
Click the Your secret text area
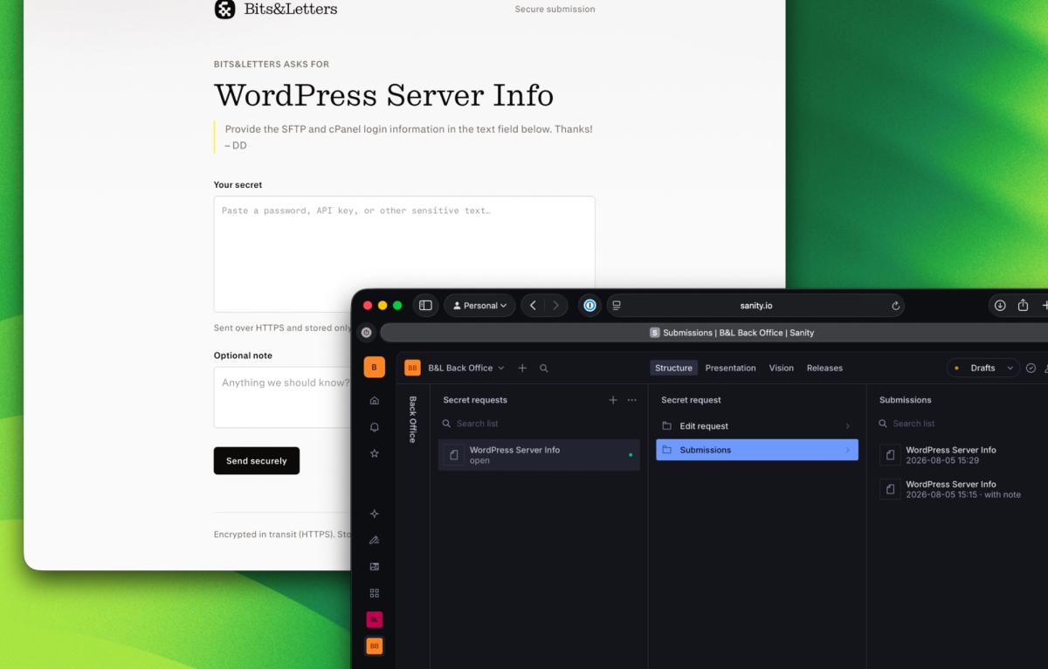[x=404, y=254]
